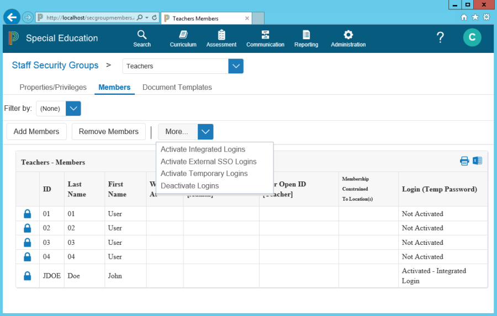Click the Remove Members button
Image resolution: width=497 pixels, height=316 pixels.
(109, 132)
